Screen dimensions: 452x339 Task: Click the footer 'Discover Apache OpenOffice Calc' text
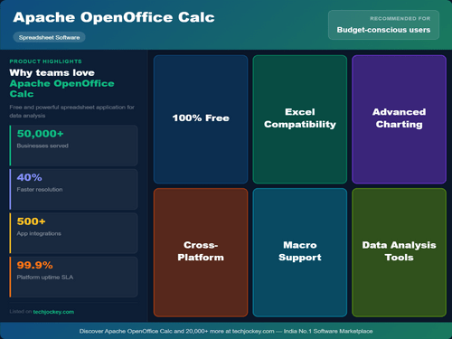[226, 331]
